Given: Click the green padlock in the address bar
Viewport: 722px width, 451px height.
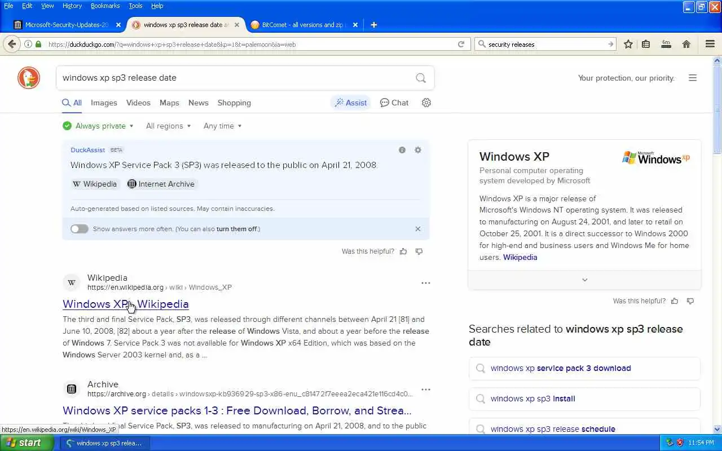Looking at the screenshot, I should click(x=38, y=44).
